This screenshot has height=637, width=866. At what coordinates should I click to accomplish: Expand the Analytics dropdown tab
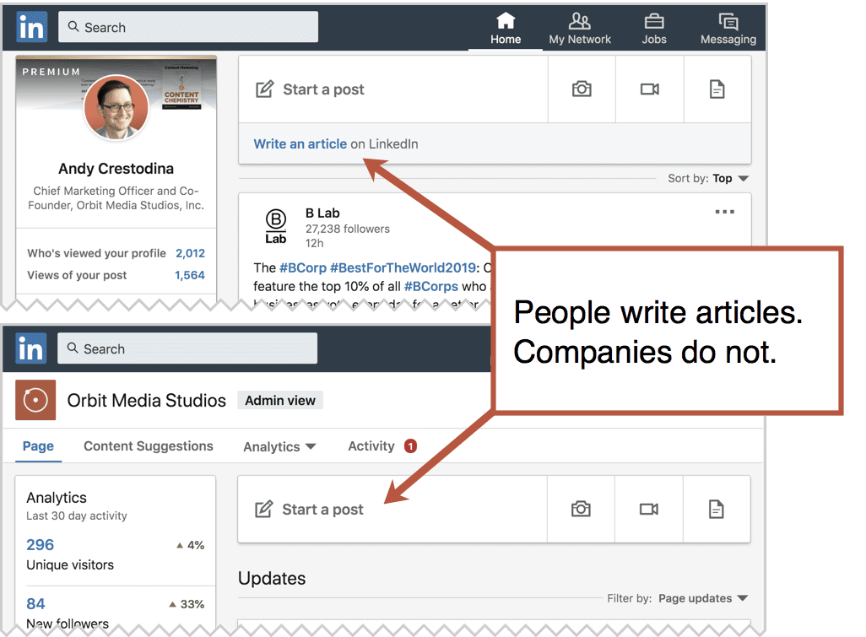[279, 446]
